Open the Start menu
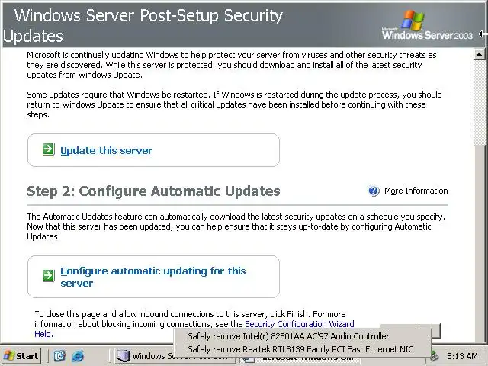 21,356
